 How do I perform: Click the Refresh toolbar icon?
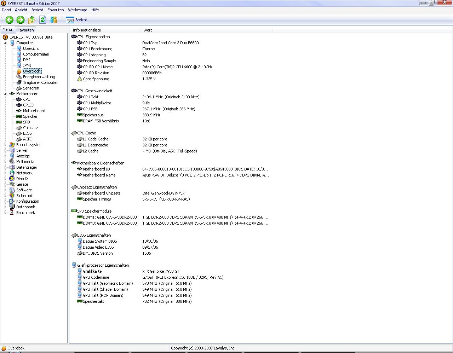[x=43, y=20]
